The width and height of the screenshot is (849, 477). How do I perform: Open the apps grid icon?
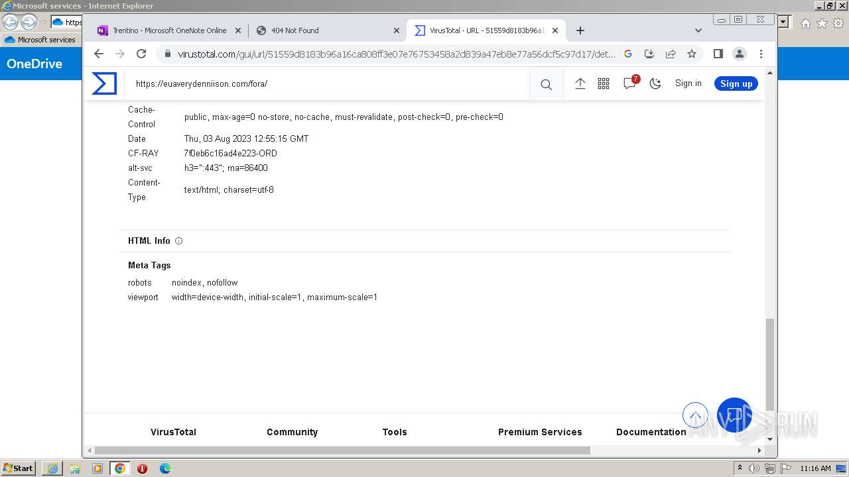pyautogui.click(x=604, y=83)
